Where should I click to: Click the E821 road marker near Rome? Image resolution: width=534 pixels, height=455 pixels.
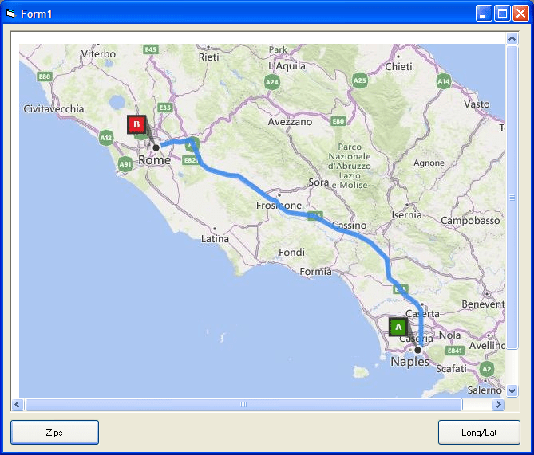(190, 160)
